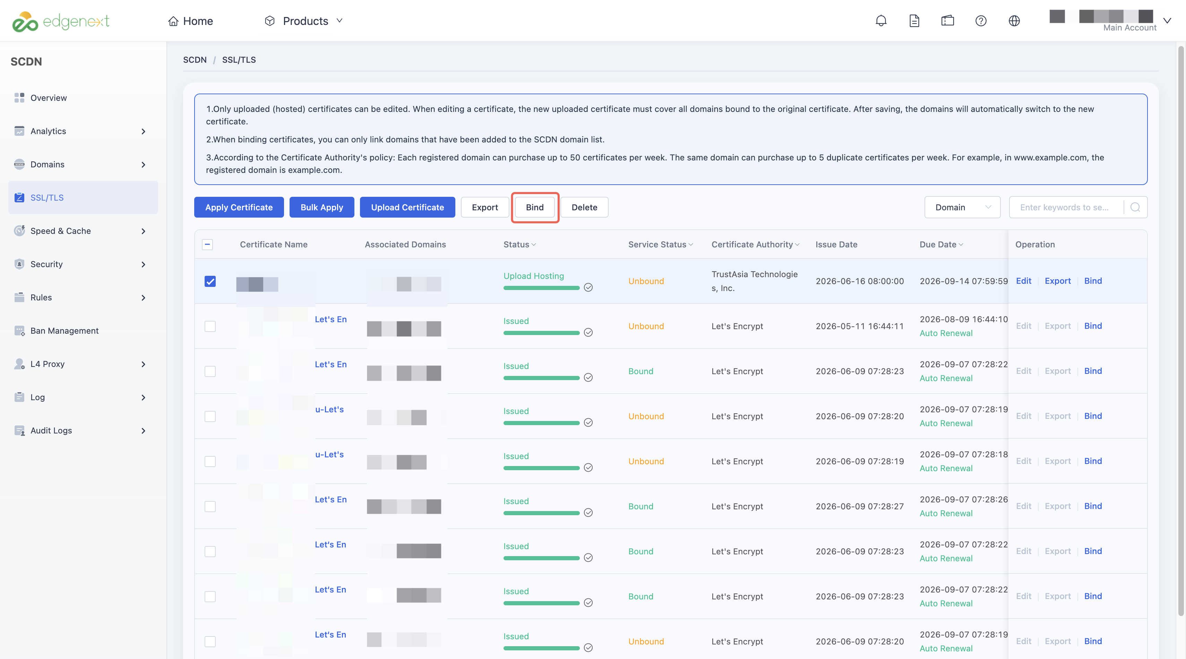This screenshot has height=659, width=1186.
Task: Click SCDN in the breadcrumb
Action: (195, 60)
